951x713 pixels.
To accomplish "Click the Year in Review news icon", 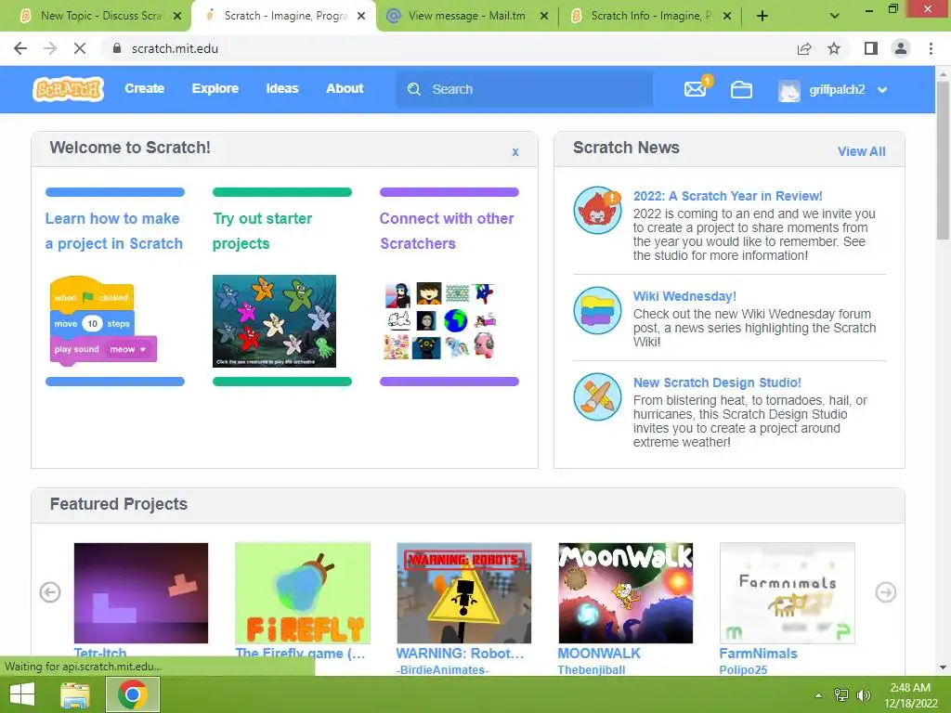I will (x=597, y=210).
